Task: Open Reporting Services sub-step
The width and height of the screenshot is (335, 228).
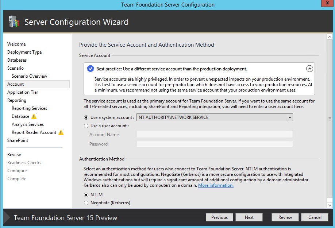Action: [29, 108]
